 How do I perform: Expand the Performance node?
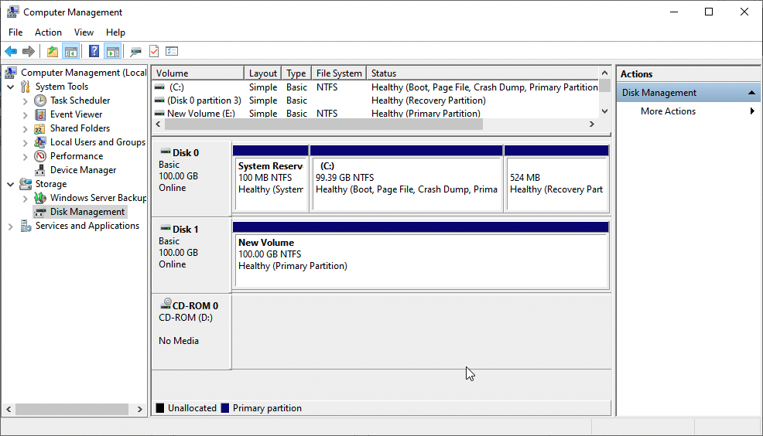25,157
